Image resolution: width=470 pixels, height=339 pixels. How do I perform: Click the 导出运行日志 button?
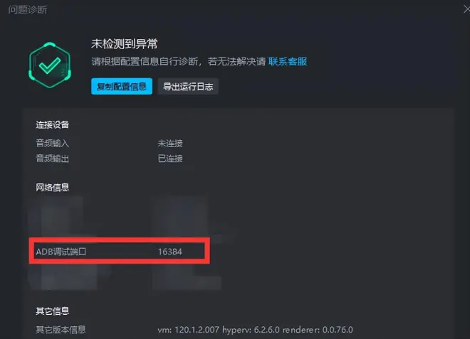(188, 87)
